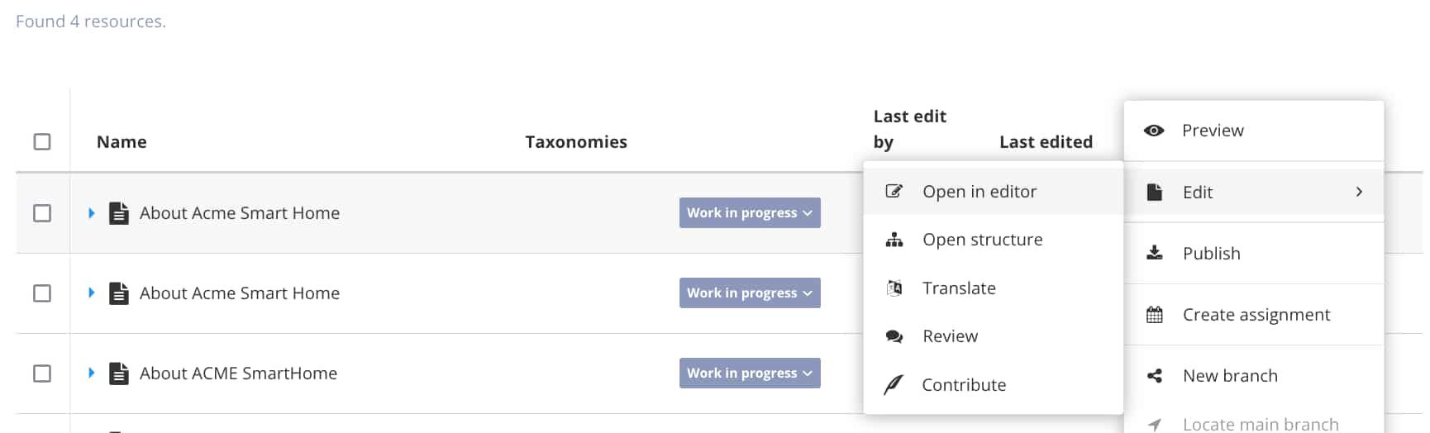Choose Locate main branch from menu

tap(1260, 424)
